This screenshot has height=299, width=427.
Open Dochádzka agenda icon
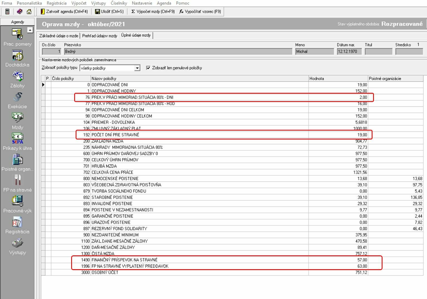tap(17, 55)
